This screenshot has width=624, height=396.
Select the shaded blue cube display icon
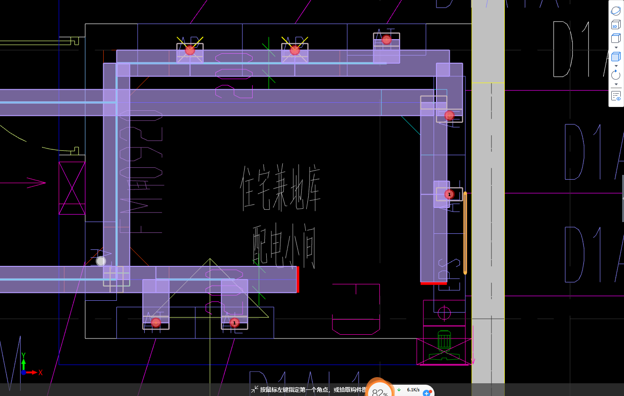click(616, 57)
